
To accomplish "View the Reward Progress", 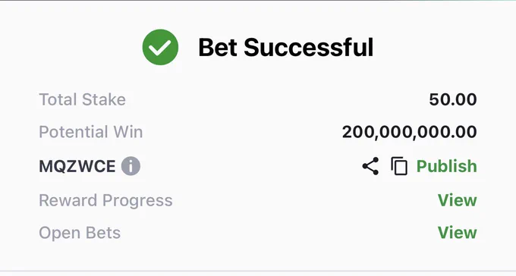I will click(x=457, y=200).
